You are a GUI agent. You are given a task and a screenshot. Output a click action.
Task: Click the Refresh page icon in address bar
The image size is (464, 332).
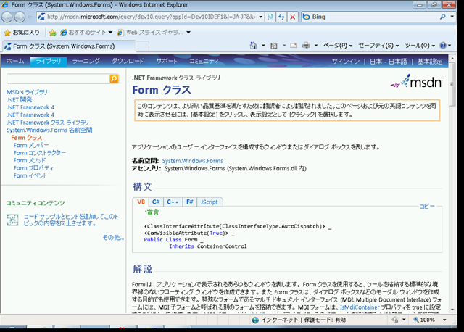pyautogui.click(x=281, y=16)
